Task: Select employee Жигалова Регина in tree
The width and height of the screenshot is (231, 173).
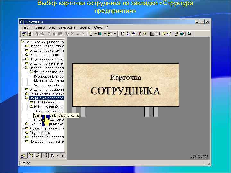Action: click(x=49, y=111)
